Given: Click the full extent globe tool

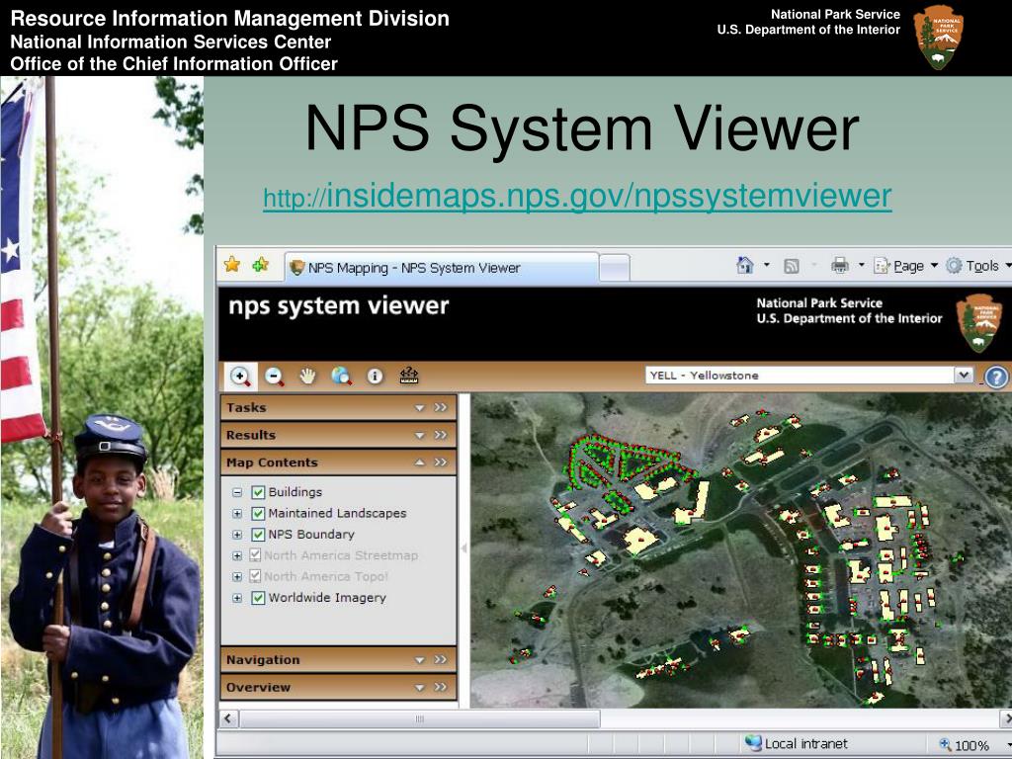Looking at the screenshot, I should tap(341, 376).
